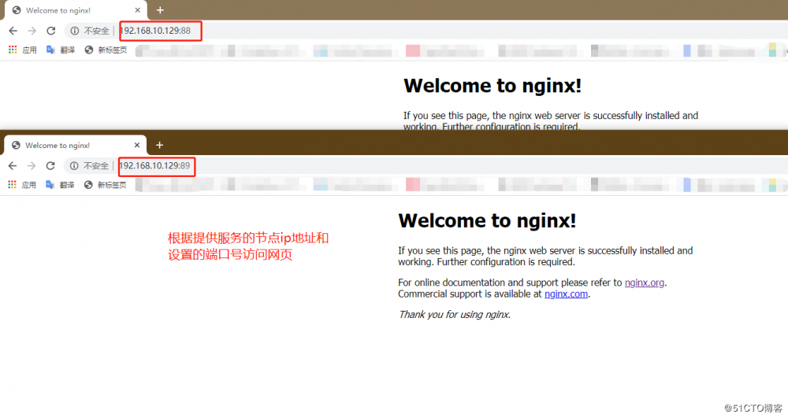Click the site info icon in port 89 window
This screenshot has height=418, width=788.
click(x=74, y=165)
